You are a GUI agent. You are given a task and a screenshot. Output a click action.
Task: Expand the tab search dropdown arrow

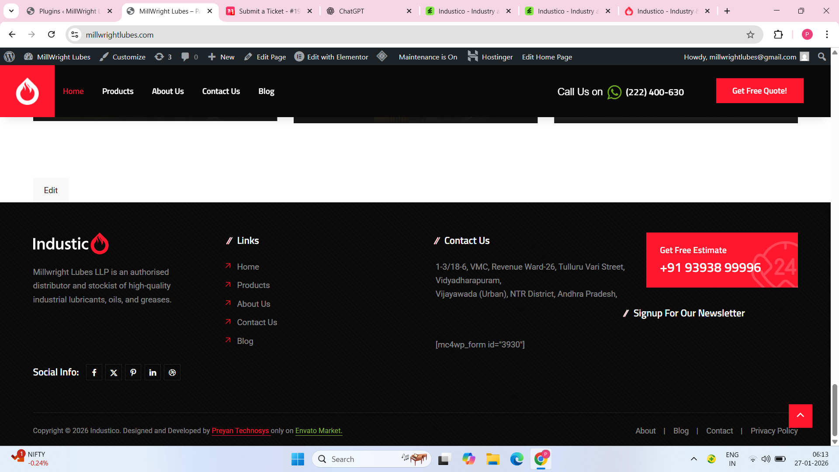[11, 11]
